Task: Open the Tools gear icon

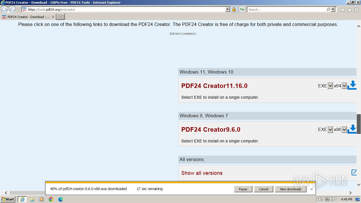Action: (x=356, y=10)
